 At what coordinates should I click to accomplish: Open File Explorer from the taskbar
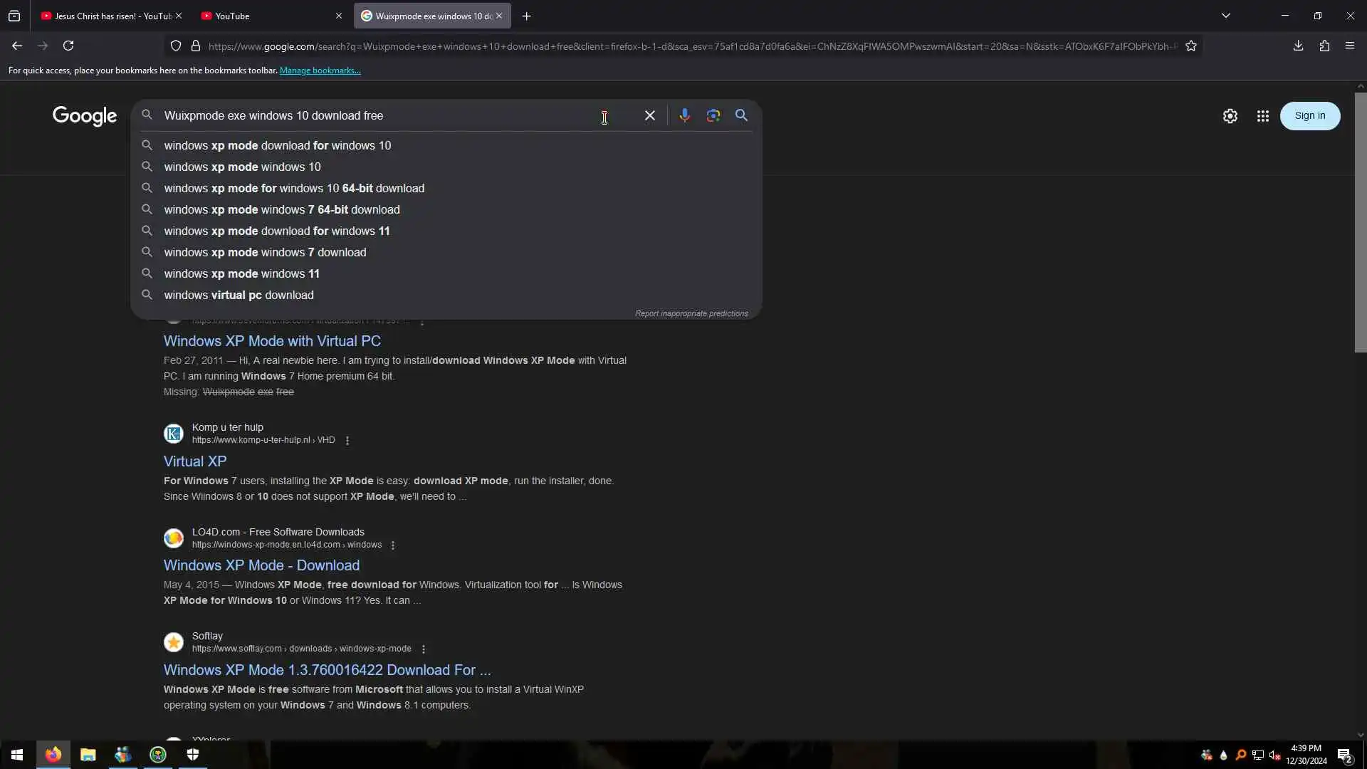88,755
